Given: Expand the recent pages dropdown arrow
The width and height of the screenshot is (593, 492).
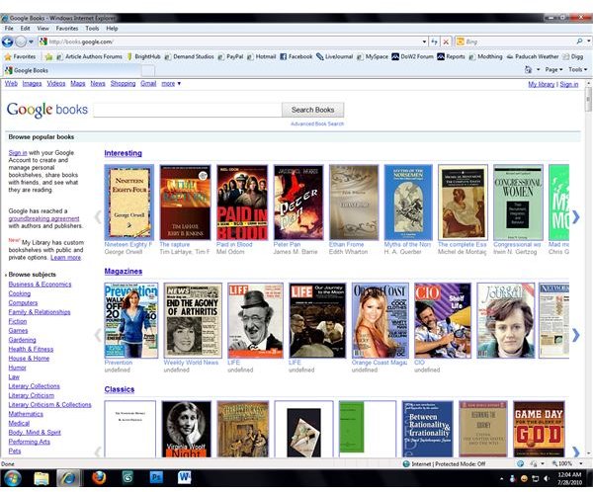Looking at the screenshot, I should (31, 41).
